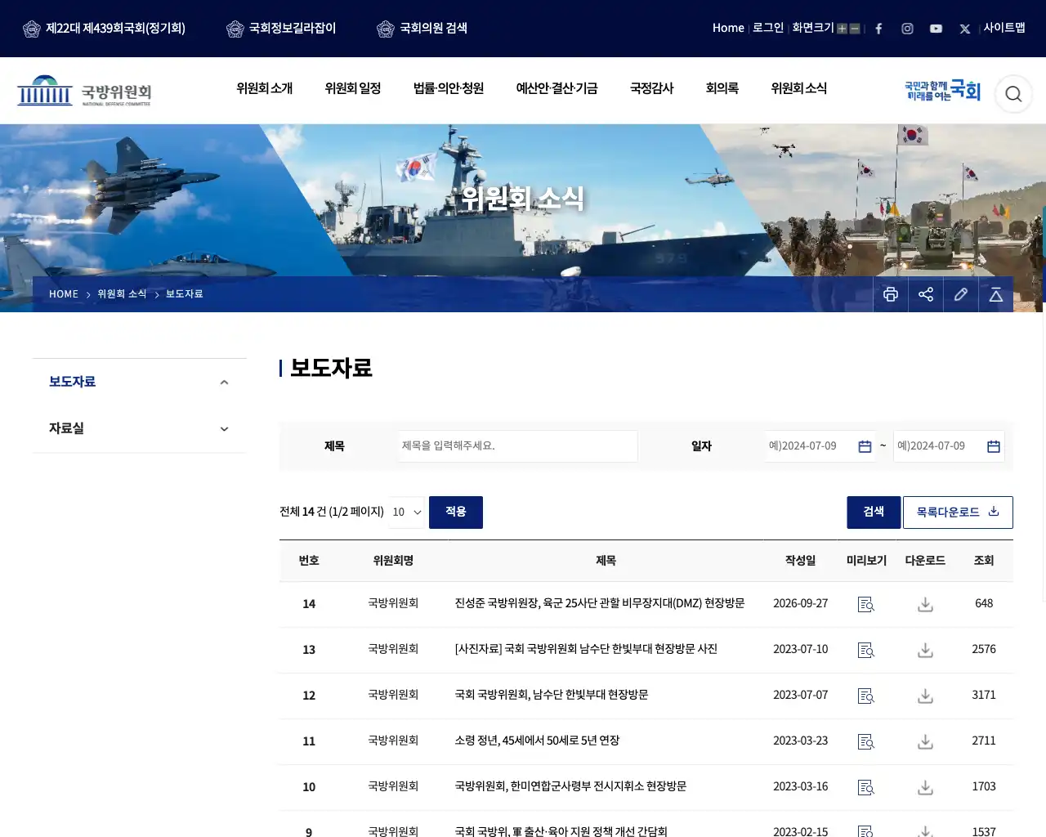Preview document for row number 14

tap(866, 604)
